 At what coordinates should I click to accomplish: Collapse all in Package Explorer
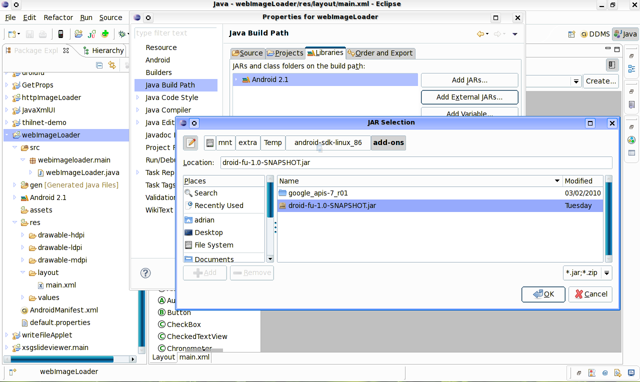[x=99, y=65]
